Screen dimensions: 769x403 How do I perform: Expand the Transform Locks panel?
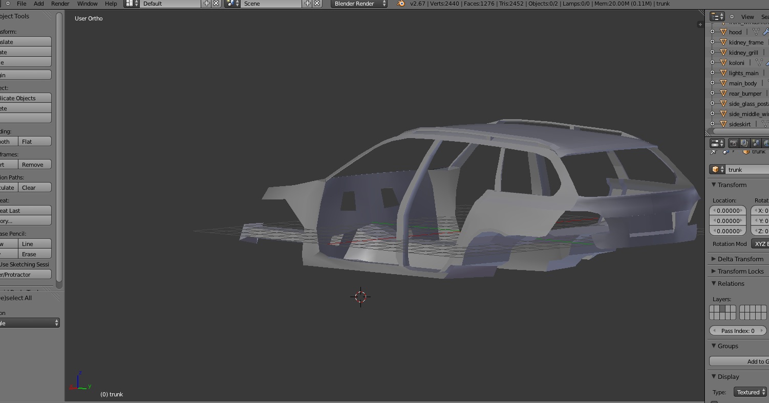tap(714, 271)
